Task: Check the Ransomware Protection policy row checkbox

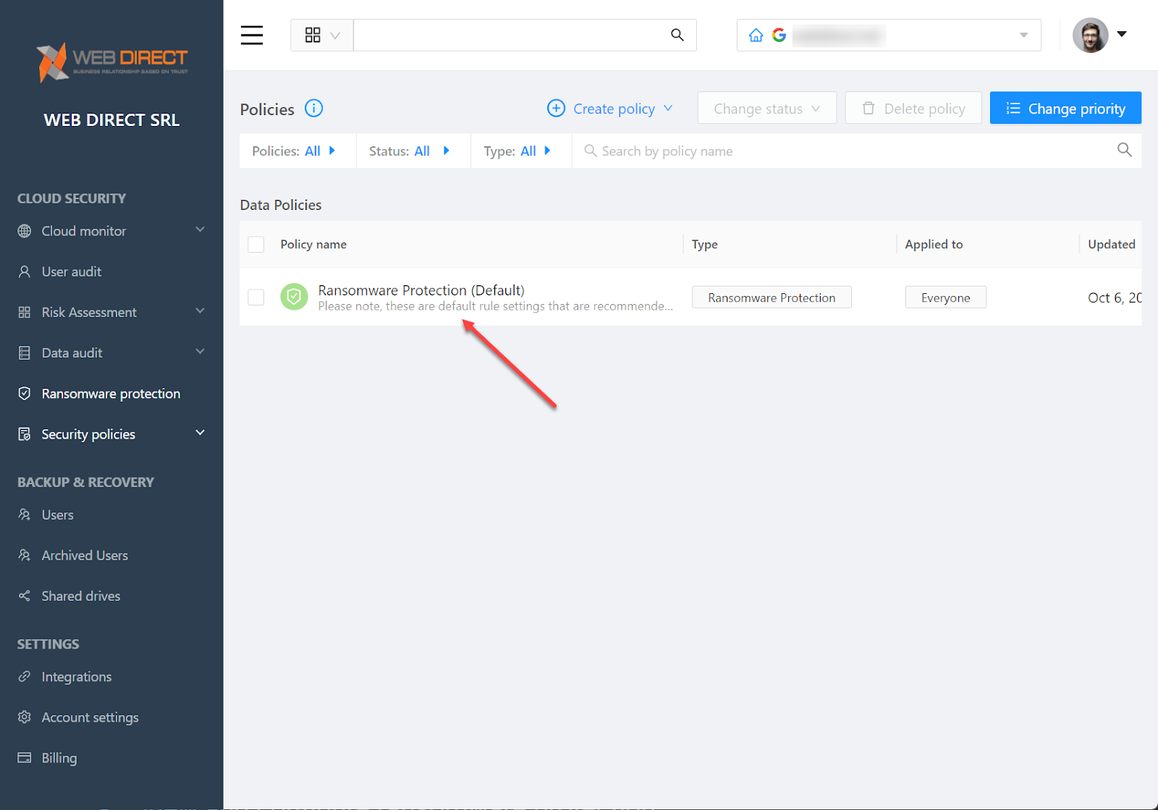Action: (x=255, y=297)
